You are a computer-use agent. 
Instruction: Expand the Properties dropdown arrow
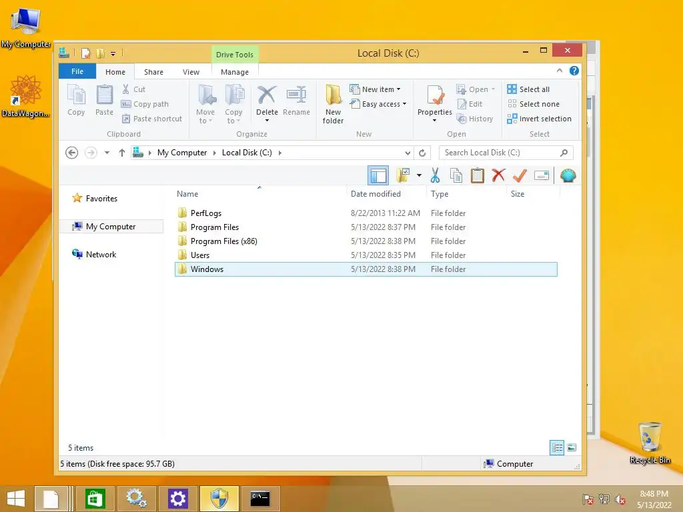click(x=434, y=121)
